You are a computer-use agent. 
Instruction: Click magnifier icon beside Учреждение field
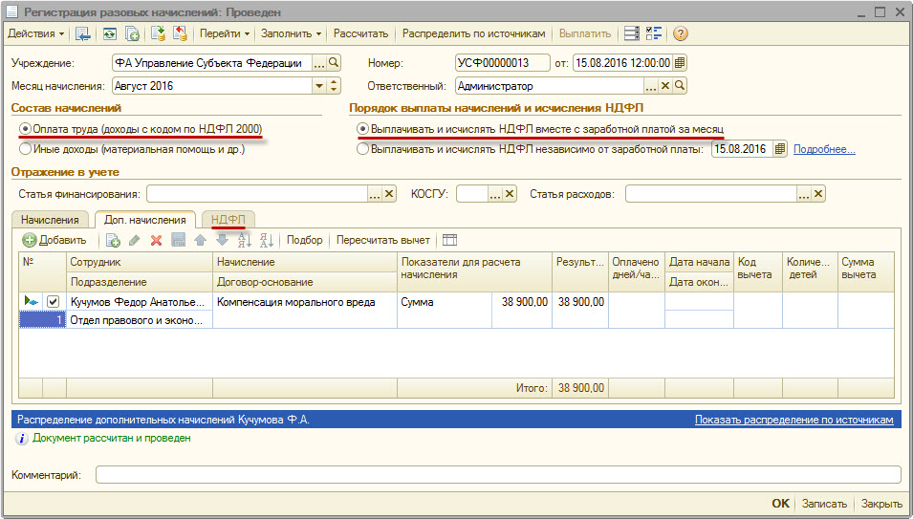[x=334, y=63]
